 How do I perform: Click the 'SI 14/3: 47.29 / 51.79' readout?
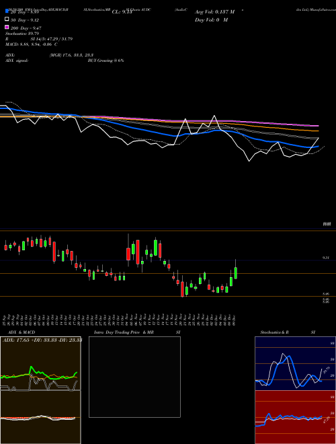coord(52,39)
